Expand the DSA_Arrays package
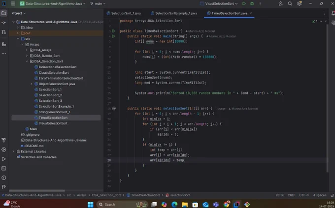335x208 pixels. pos(27,50)
